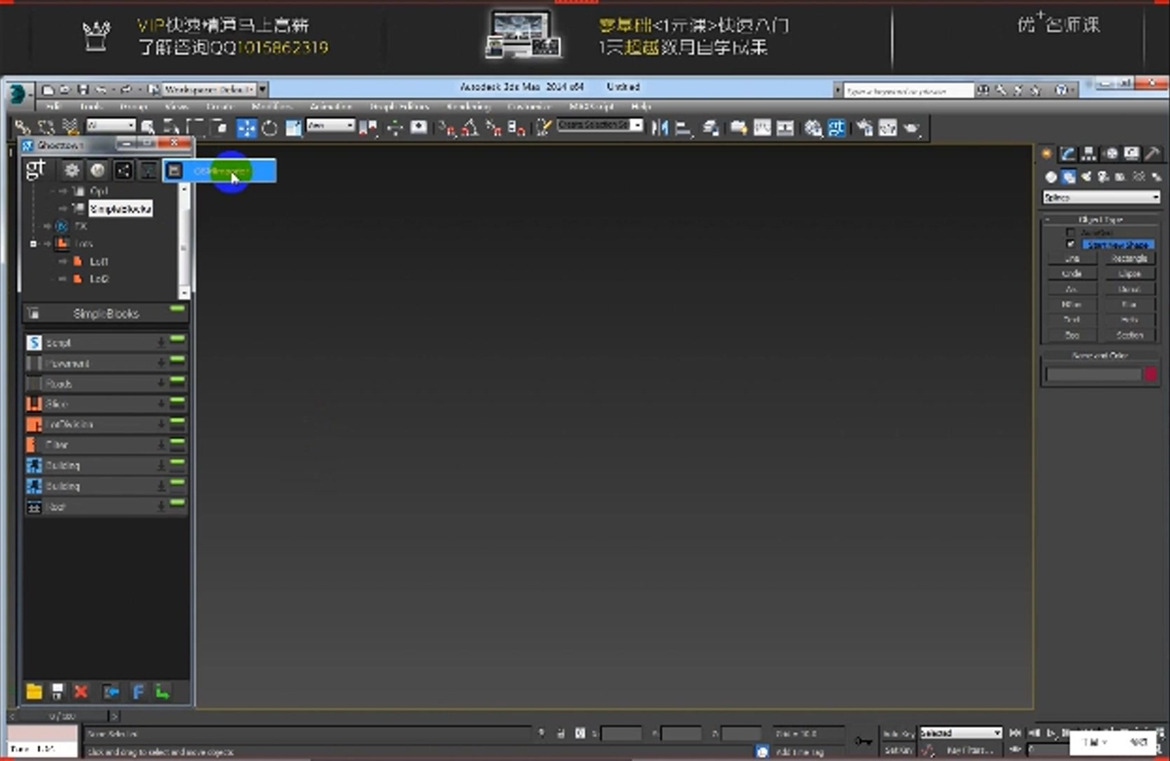Screen dimensions: 1170x761
Task: Click the Line spline button
Action: pos(1071,259)
